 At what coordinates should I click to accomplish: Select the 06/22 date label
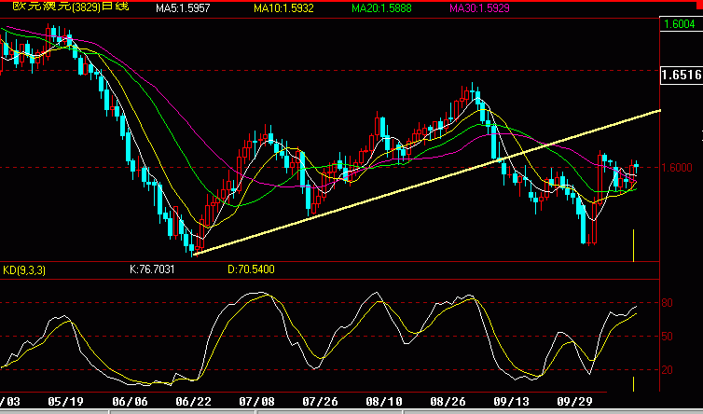(193, 401)
